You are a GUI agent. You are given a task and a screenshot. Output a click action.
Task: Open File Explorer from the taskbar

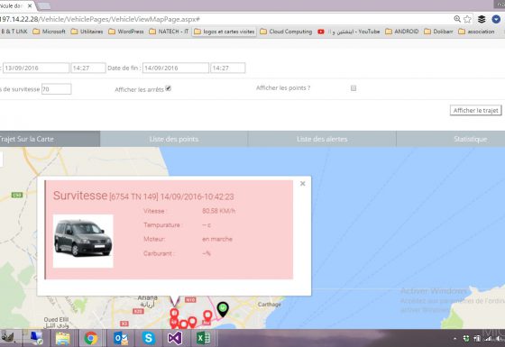[x=63, y=338]
